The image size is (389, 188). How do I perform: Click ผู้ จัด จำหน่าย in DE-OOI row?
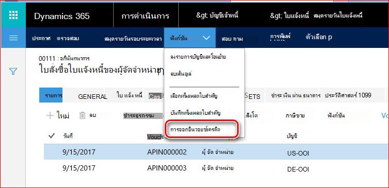tap(217, 168)
